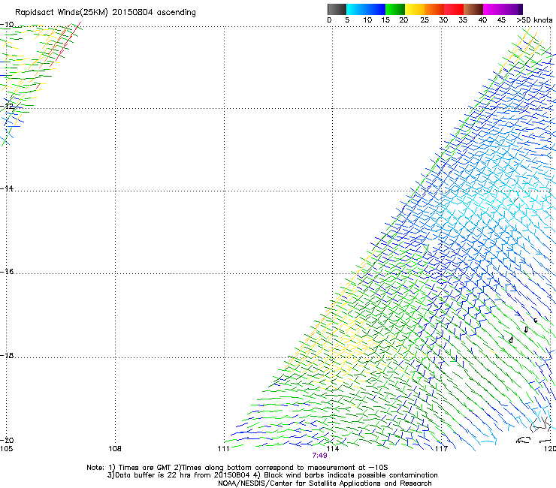The height and width of the screenshot is (488, 556).
Task: Click the purple '7:49' swath time label
Action: [319, 456]
